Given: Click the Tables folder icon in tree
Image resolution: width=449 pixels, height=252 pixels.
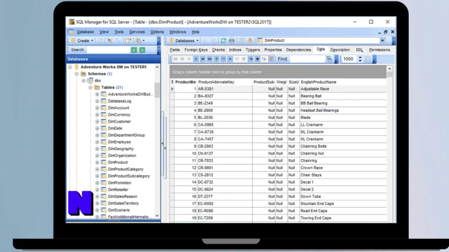Looking at the screenshot, I should tap(97, 87).
